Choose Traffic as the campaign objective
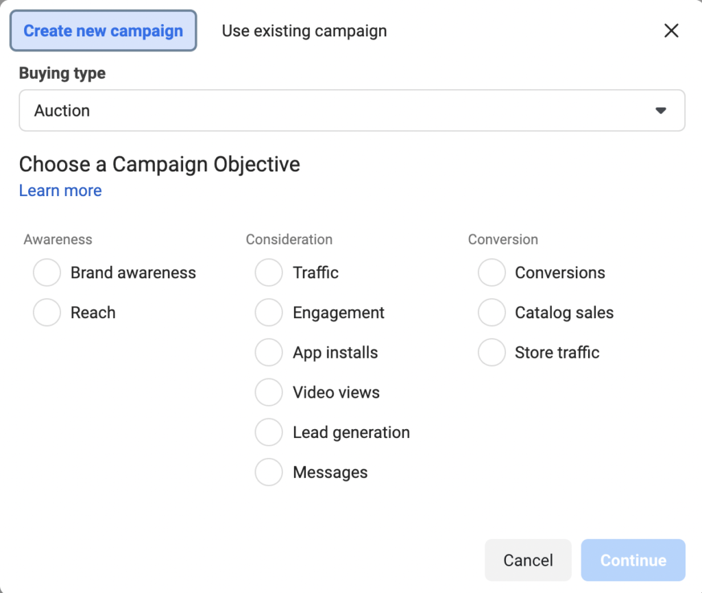702x593 pixels. (269, 272)
